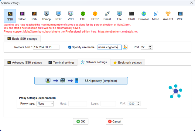Close the Session settings window

coord(192,3)
